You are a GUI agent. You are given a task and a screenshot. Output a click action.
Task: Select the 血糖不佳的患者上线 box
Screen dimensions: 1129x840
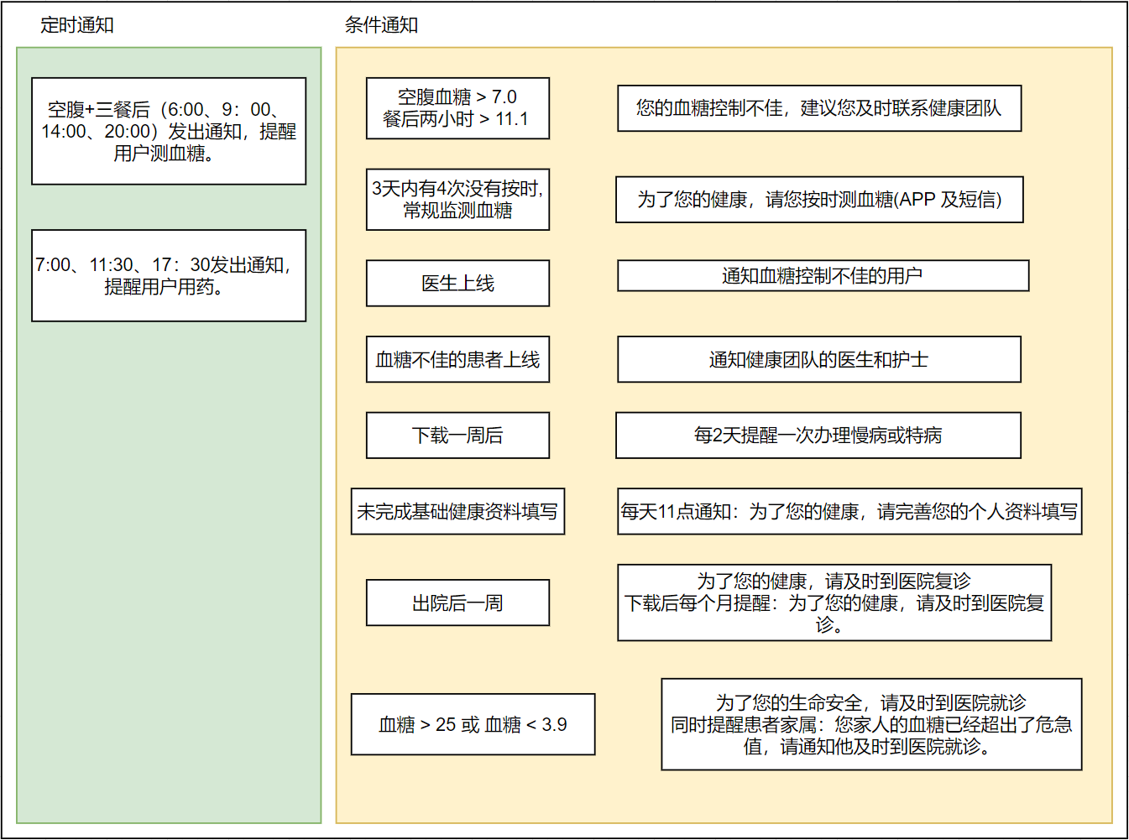(457, 360)
